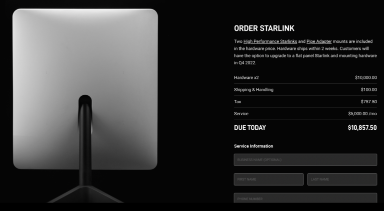This screenshot has width=384, height=211.
Task: Click the $100.00 shipping amount
Action: (369, 90)
